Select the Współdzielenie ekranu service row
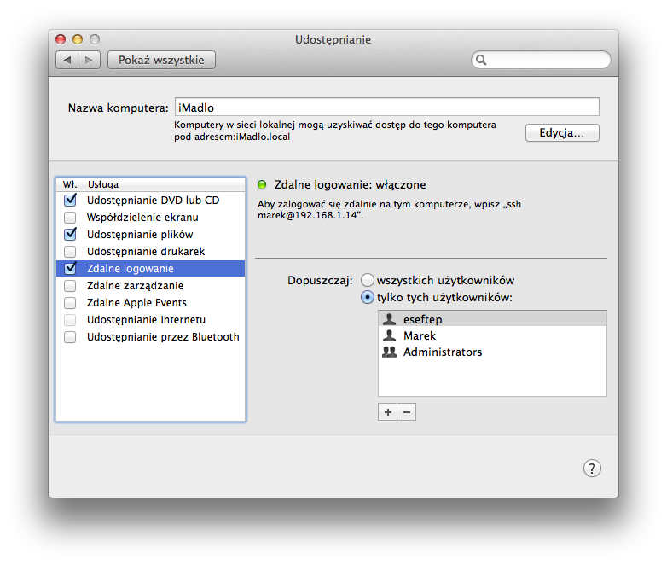 pos(151,217)
